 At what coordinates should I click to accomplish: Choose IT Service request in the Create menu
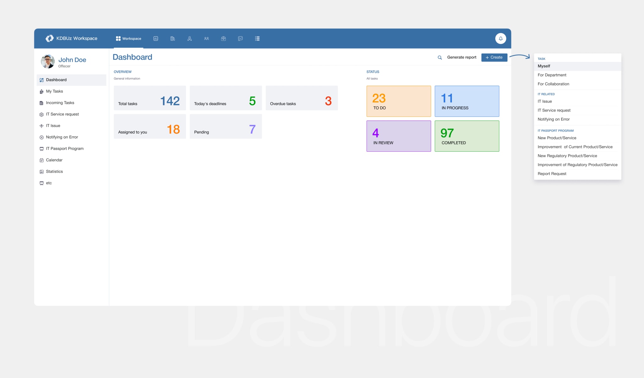pos(578,110)
